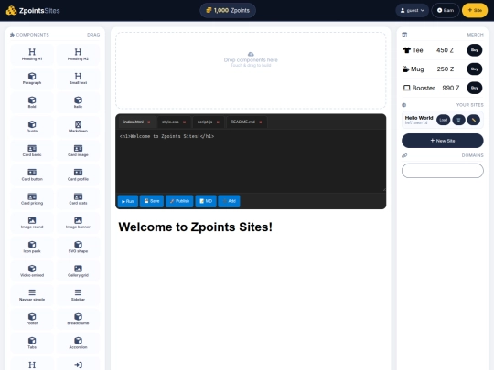
Task: Select the Heading H2 component
Action: pos(78,55)
